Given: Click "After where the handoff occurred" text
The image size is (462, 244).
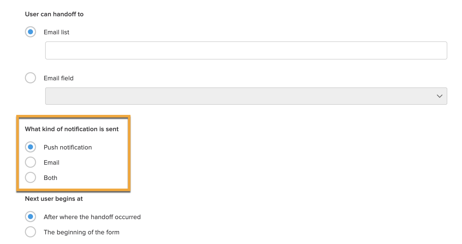Looking at the screenshot, I should [92, 217].
